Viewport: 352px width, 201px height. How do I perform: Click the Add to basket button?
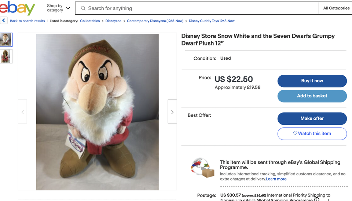[x=312, y=96]
